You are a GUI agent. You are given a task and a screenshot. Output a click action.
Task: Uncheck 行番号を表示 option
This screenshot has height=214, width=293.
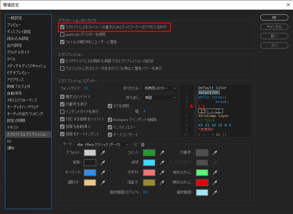pyautogui.click(x=62, y=103)
